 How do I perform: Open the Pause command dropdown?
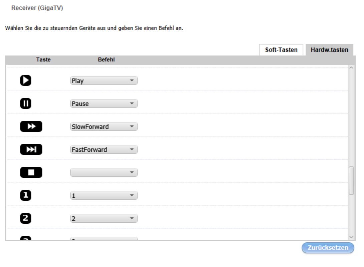coord(104,104)
